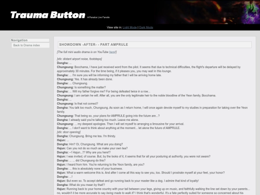Viewport: 260px width, 195px height.
Task: Click 'Can you not do so much' line
Action: 92,148
